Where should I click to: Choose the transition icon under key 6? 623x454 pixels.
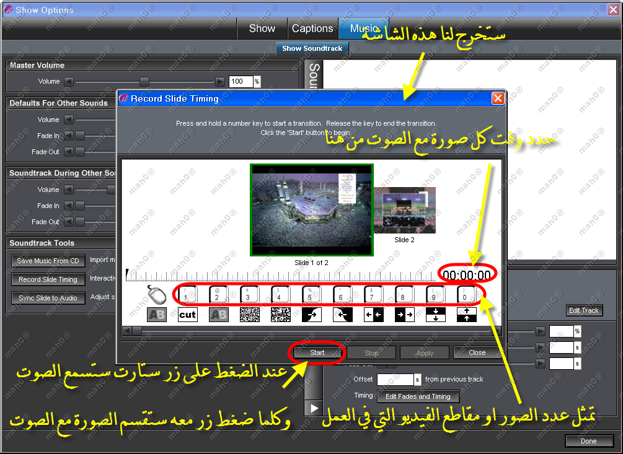tap(342, 315)
